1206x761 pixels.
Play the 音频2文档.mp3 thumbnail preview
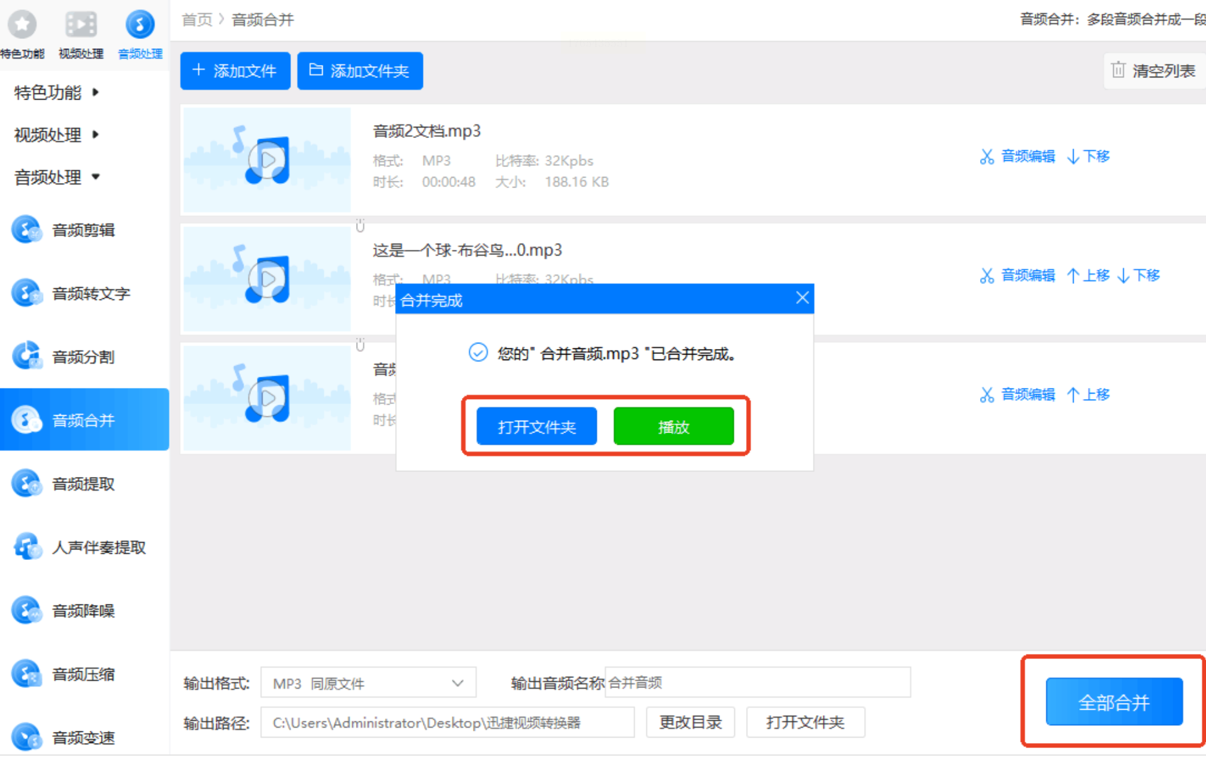click(x=267, y=160)
